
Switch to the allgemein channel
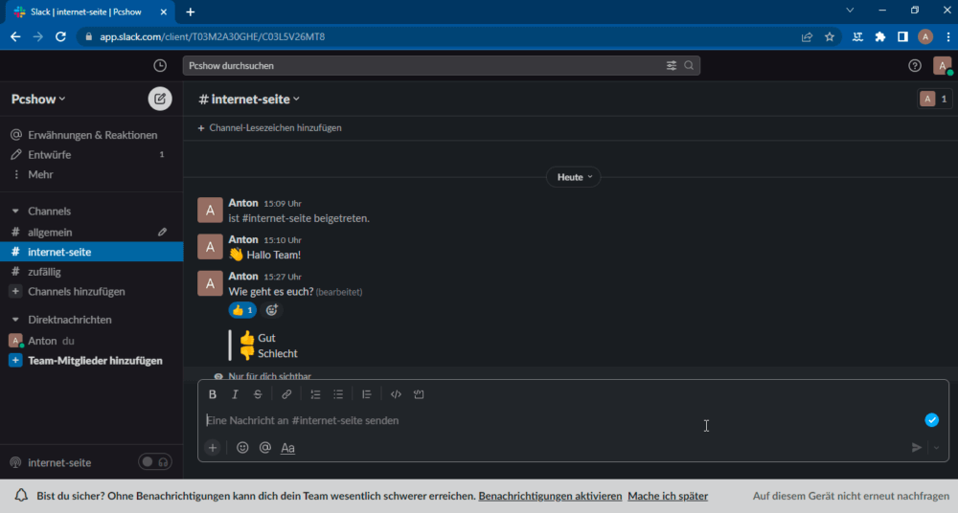pyautogui.click(x=92, y=232)
